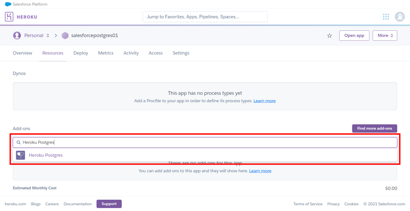The height and width of the screenshot is (211, 410).
Task: Select the Heroku Postgres add-on icon
Action: pyautogui.click(x=20, y=155)
